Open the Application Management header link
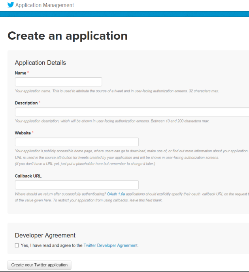The height and width of the screenshot is (272, 249). [45, 5]
